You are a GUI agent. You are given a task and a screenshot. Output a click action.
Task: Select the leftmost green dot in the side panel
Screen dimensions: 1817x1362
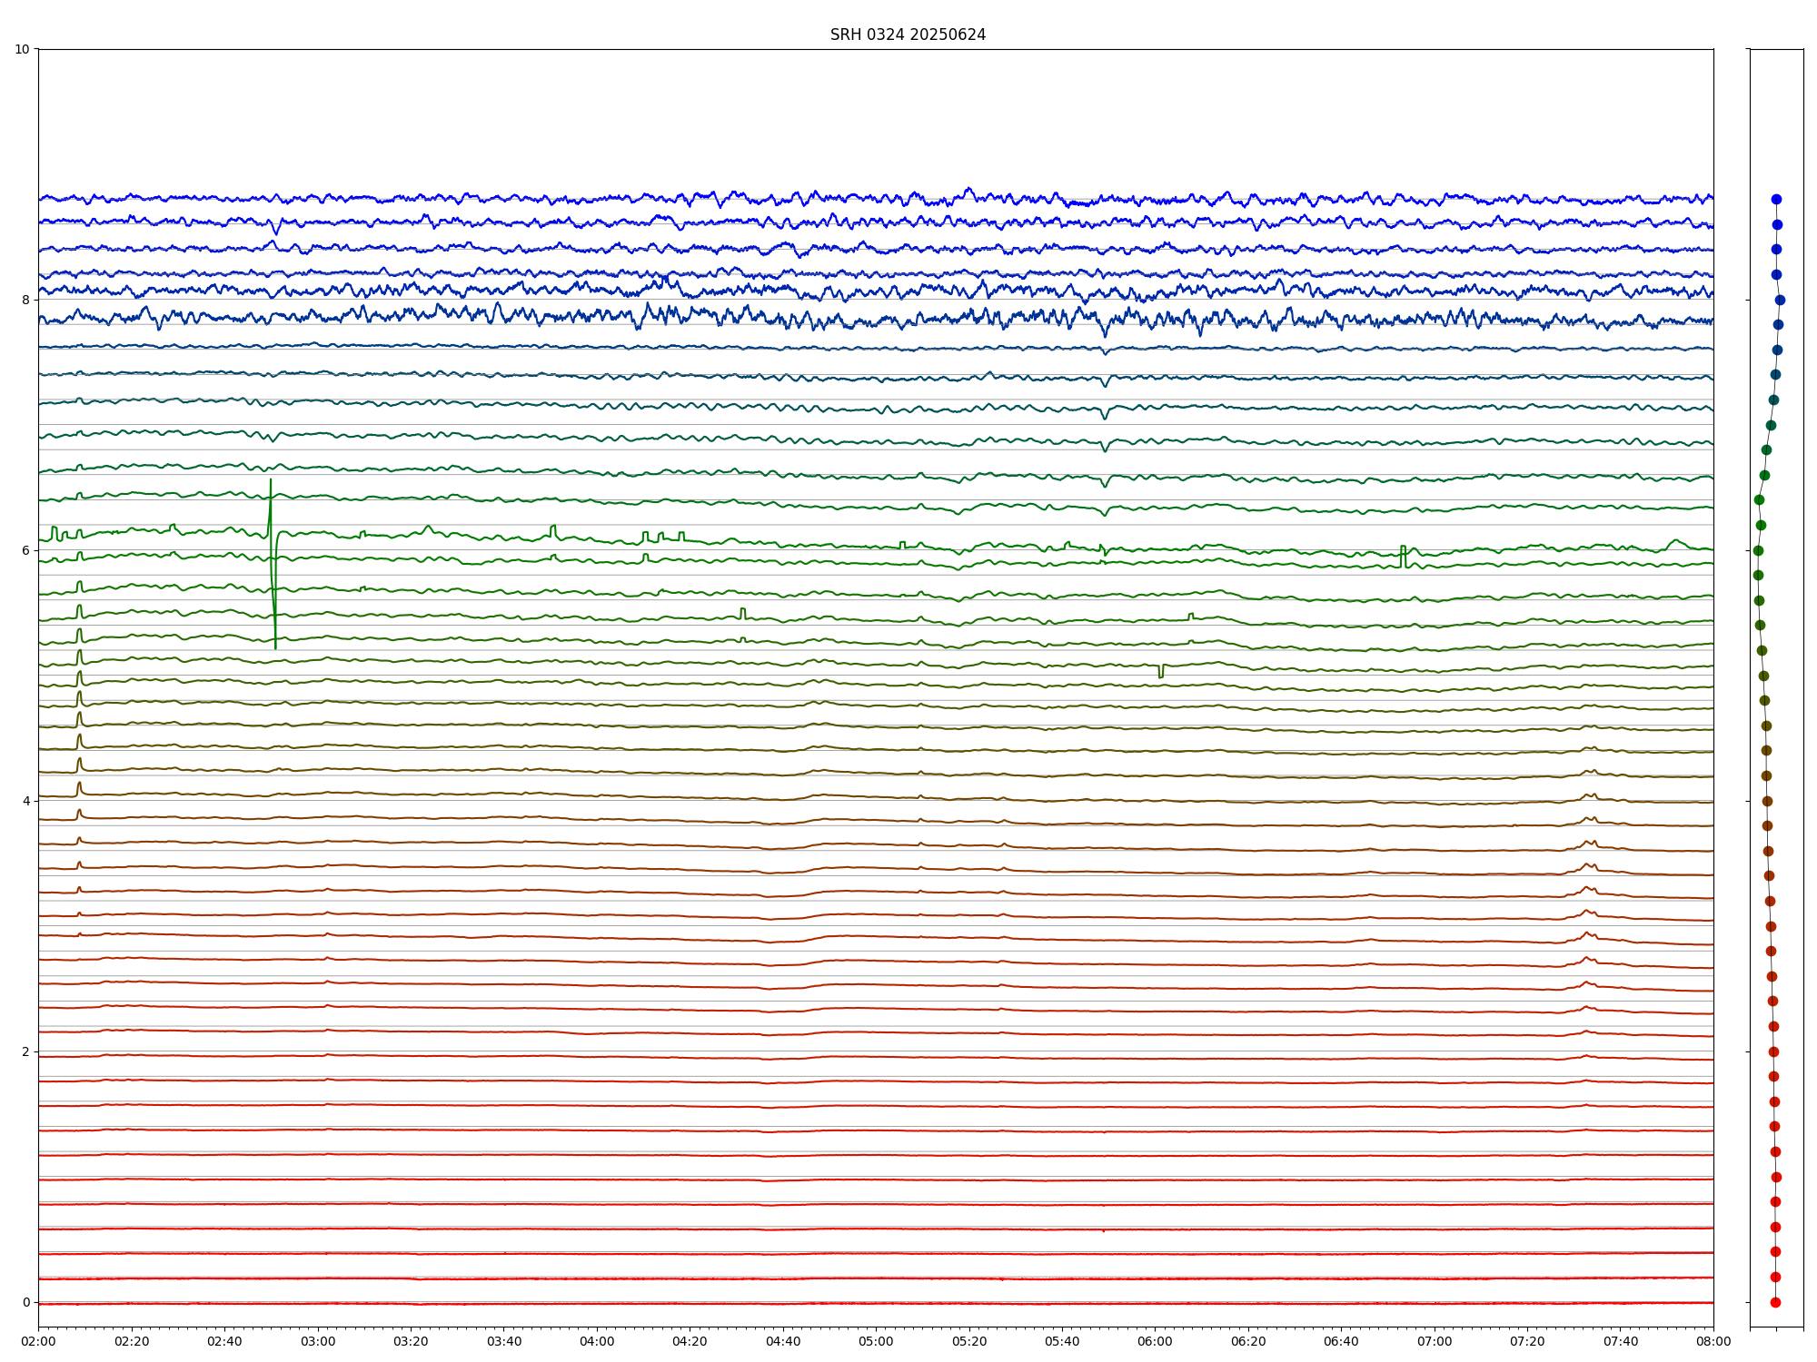pos(1758,575)
